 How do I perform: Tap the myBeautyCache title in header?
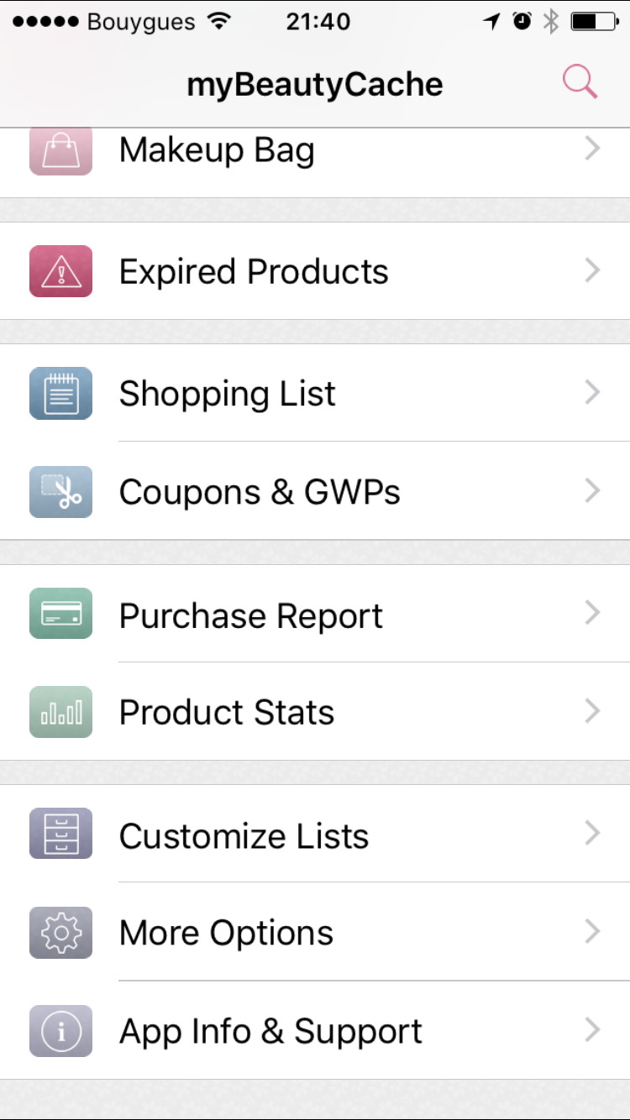point(314,84)
